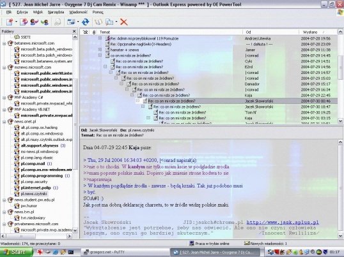Open the address book toolbar icon
The height and width of the screenshot is (257, 344).
98,22
